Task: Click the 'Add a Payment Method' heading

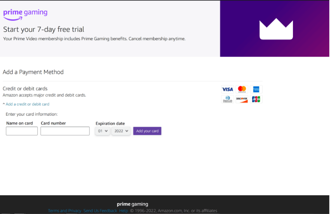Action: pyautogui.click(x=33, y=72)
